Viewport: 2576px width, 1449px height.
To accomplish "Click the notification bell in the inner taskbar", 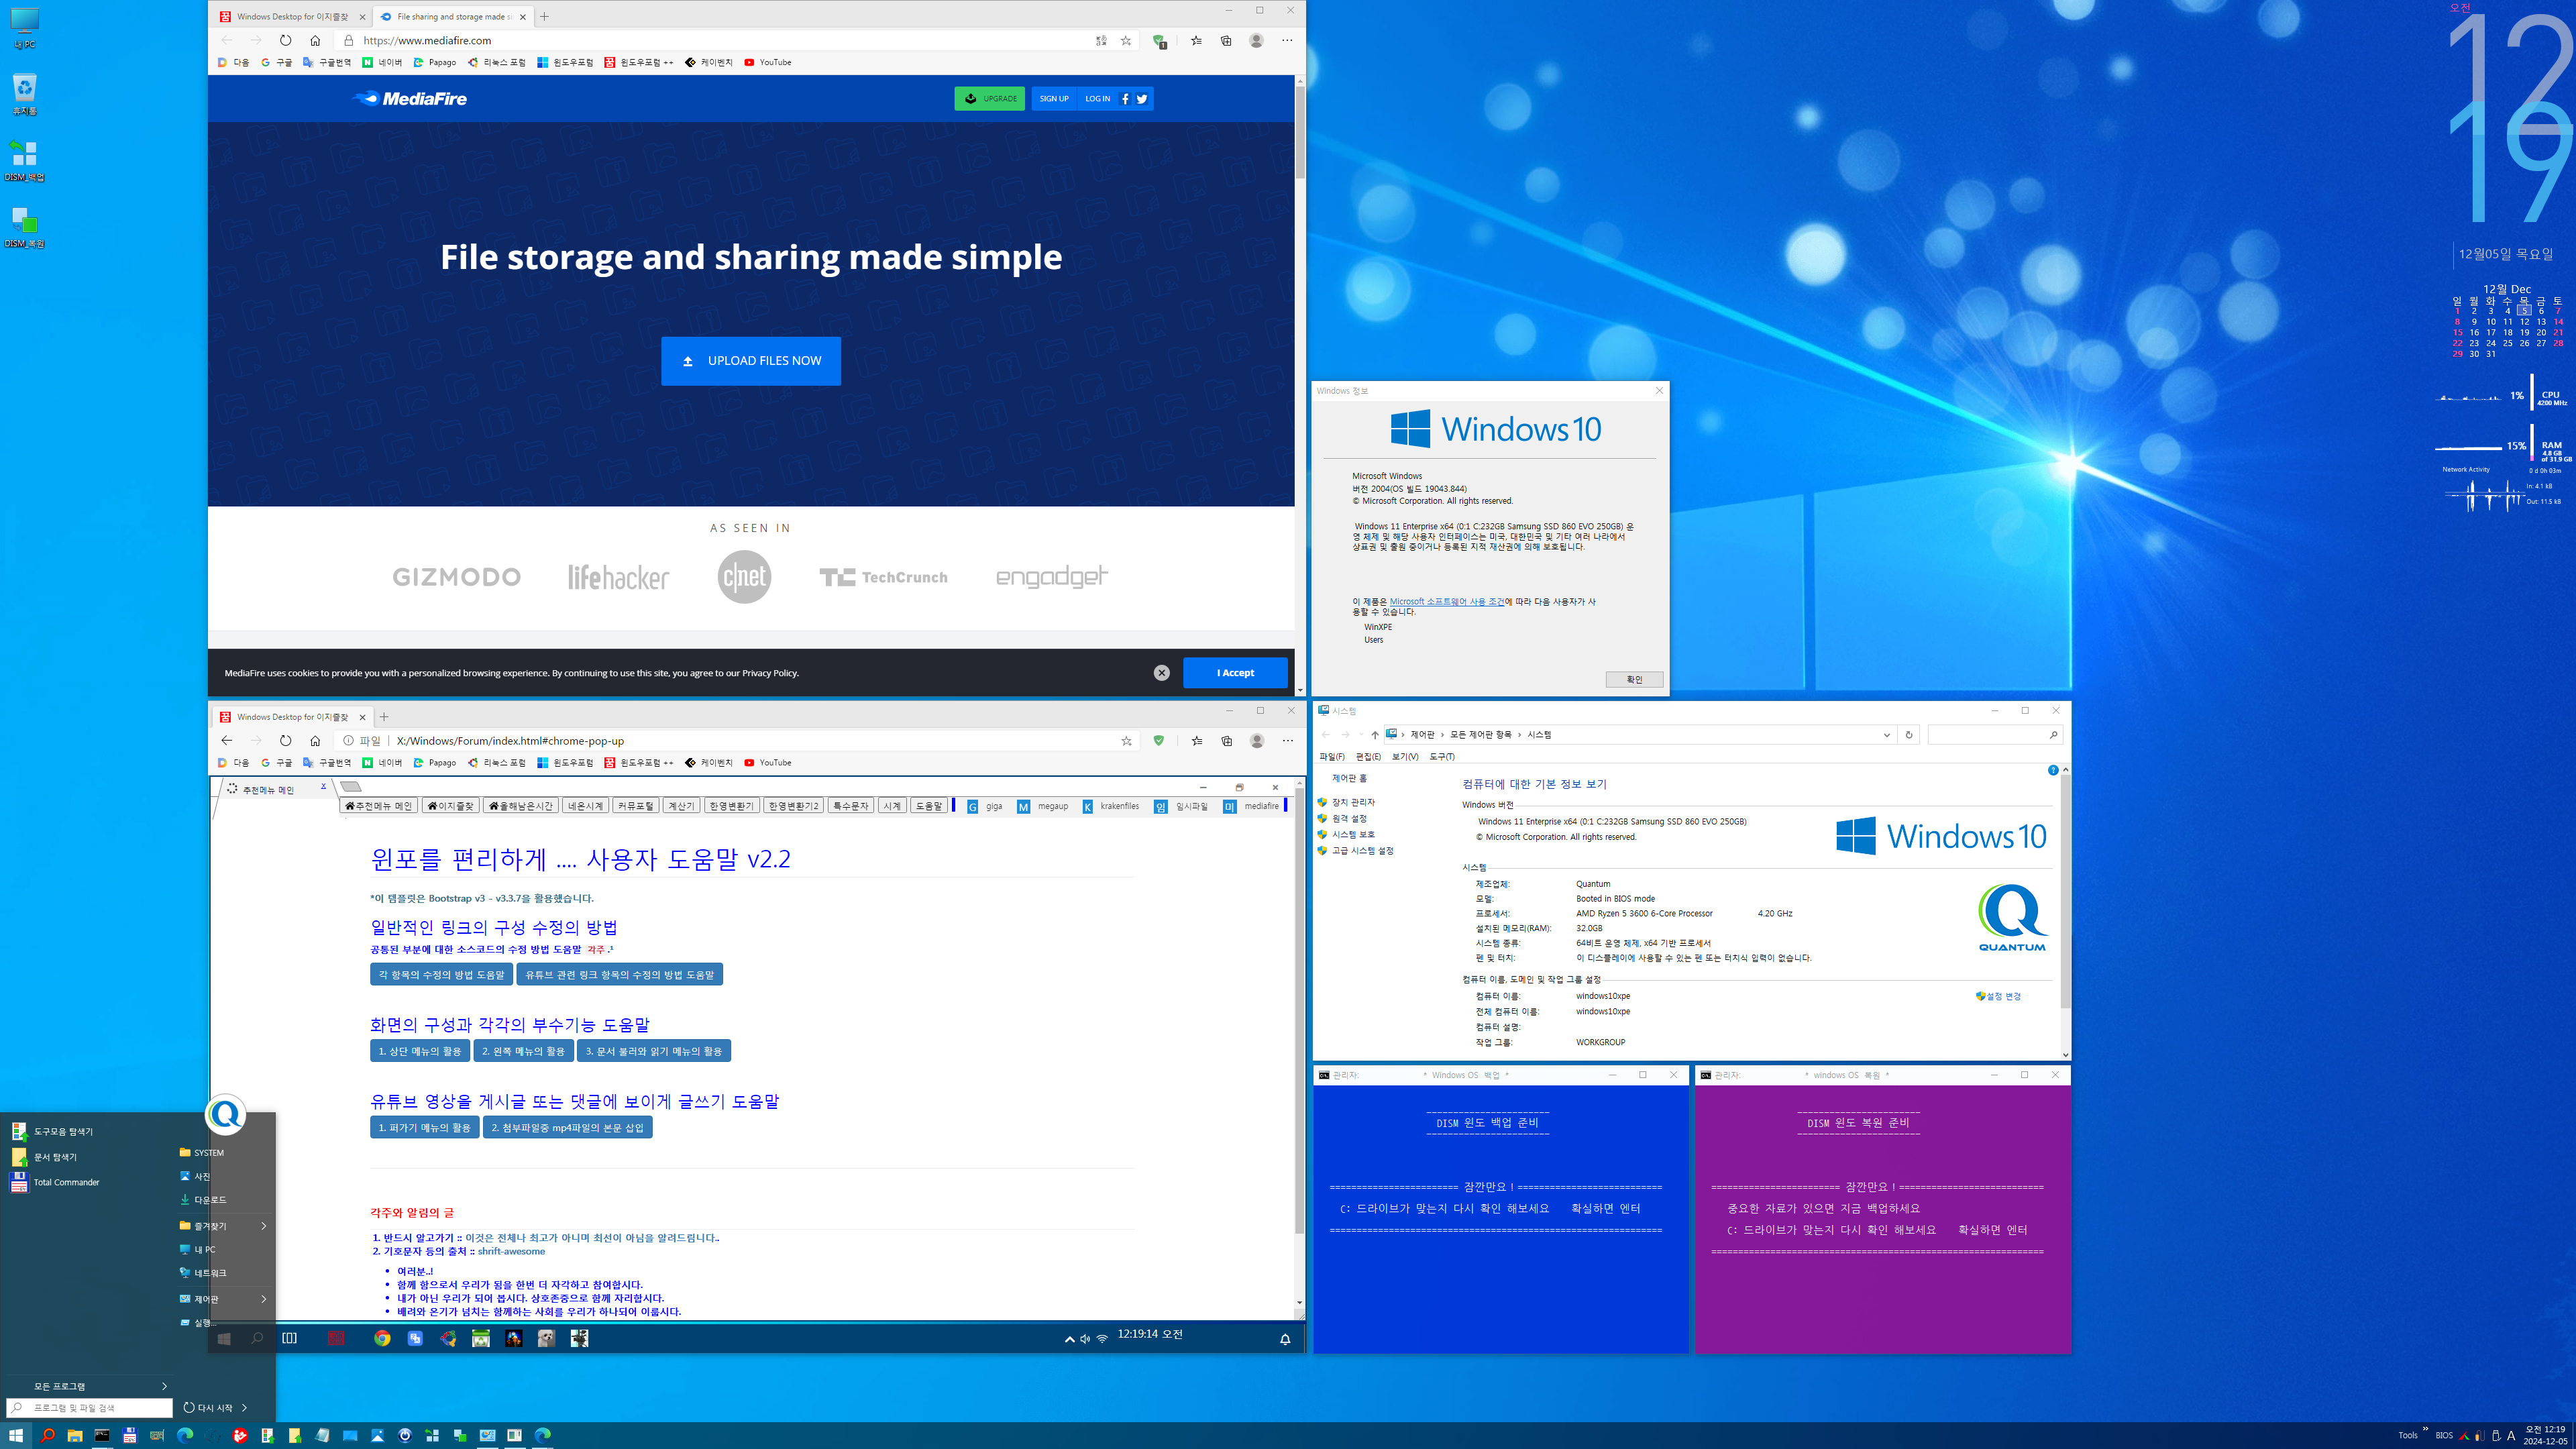I will (1285, 1338).
